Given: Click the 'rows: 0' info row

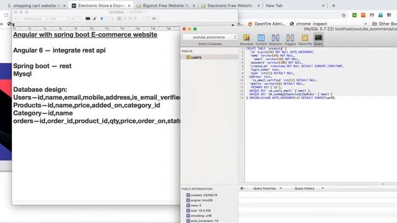Looking at the screenshot, I should point(194,205).
